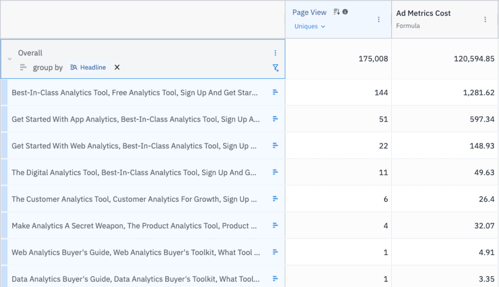Remove the Headline group-by with the X button
The image size is (499, 287).
coord(117,67)
